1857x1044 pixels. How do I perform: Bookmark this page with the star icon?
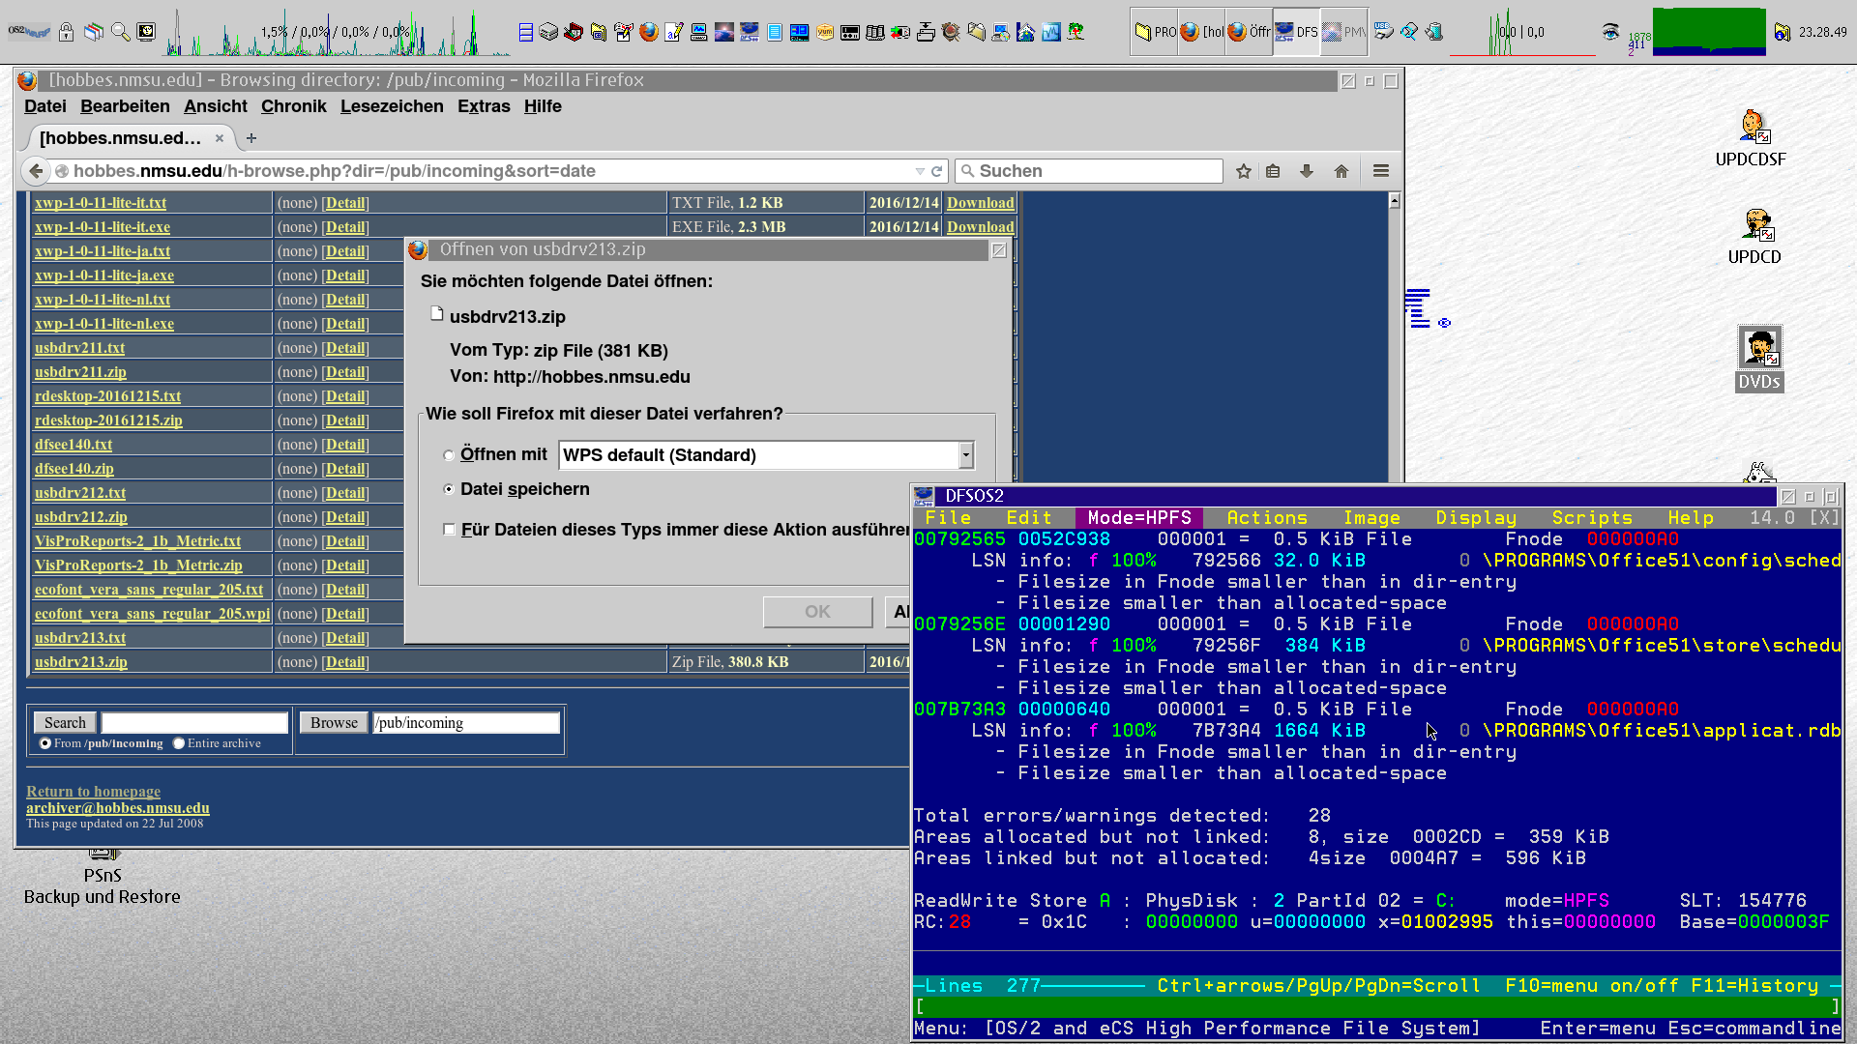(1244, 171)
